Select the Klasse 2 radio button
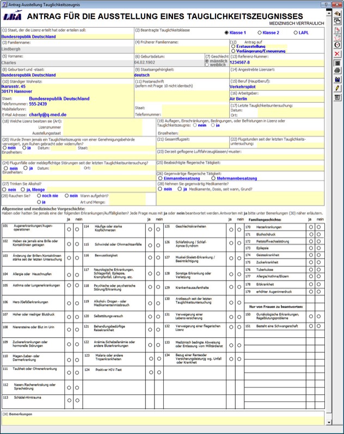344x434 pixels. coord(260,33)
